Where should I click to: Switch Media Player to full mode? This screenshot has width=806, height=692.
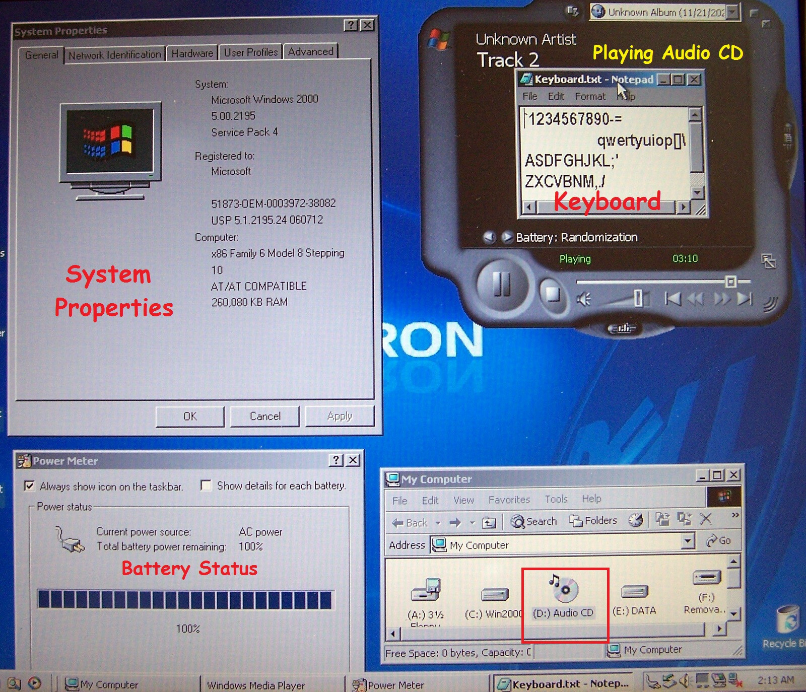tap(768, 261)
